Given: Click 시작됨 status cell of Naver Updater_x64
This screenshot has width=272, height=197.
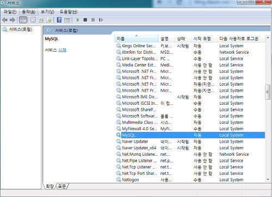Looking at the screenshot, I should coord(183,148).
